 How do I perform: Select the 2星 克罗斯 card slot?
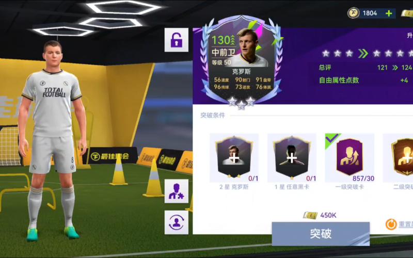point(234,158)
